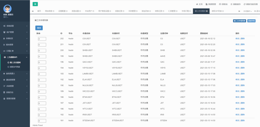Expand 系统设置 using its chevron arrow
260x127 pixels.
[x=27, y=26]
